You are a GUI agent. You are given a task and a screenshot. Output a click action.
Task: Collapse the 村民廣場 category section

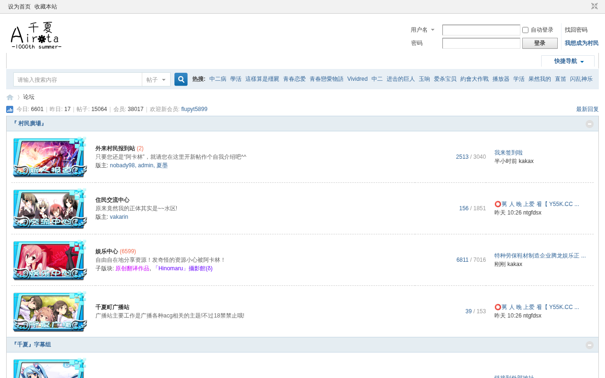[x=589, y=124]
